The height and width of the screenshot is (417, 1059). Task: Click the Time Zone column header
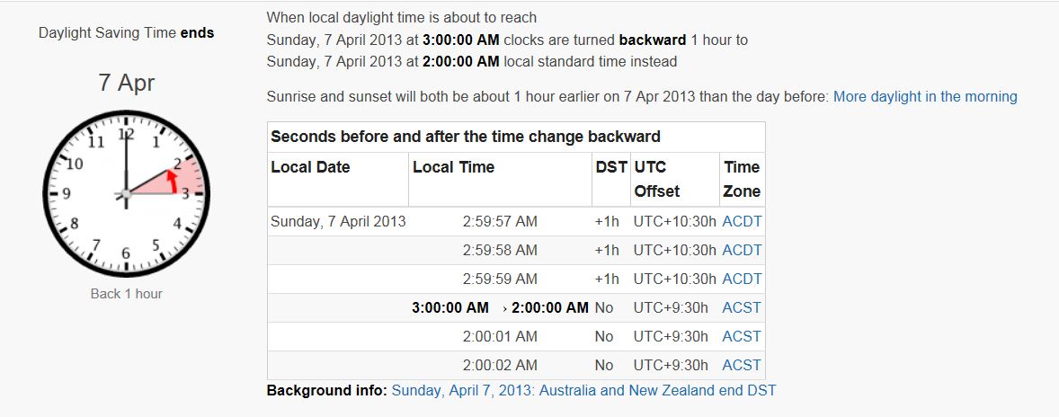click(x=742, y=179)
